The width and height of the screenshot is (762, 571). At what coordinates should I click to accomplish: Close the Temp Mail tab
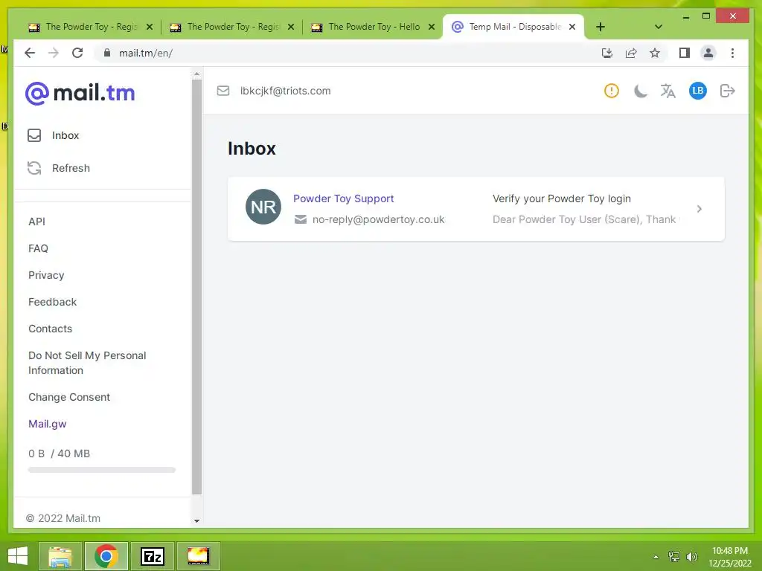(x=572, y=27)
